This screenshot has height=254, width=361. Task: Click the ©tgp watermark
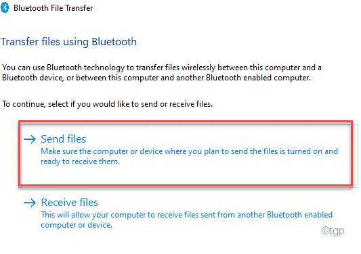pos(333,230)
